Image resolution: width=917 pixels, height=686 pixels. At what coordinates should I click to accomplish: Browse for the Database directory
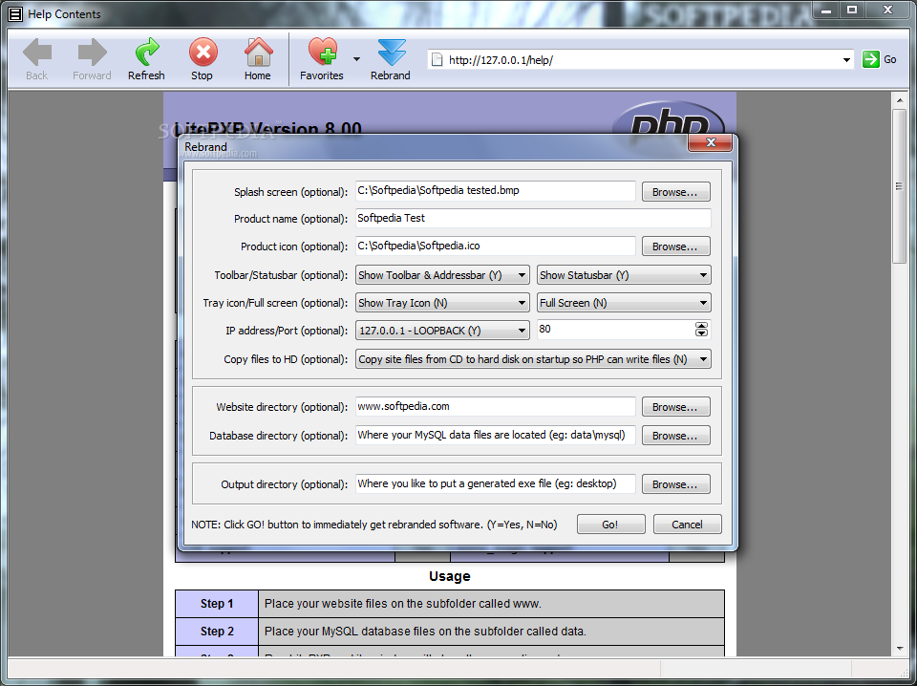(x=676, y=436)
